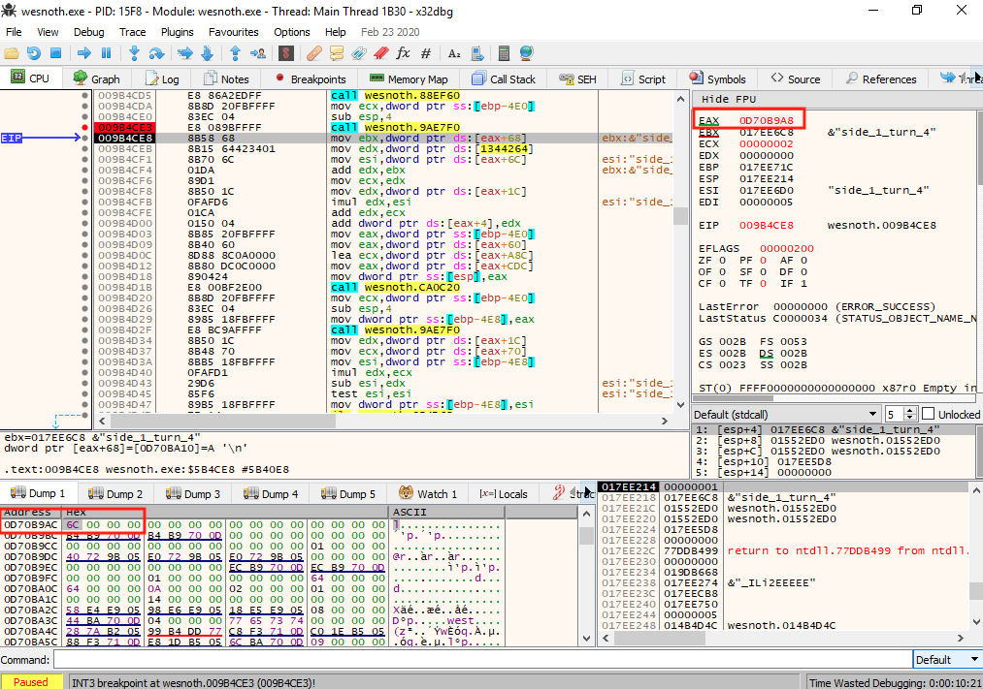This screenshot has height=689, width=983.
Task: Toggle breakpoint bullet at address 009B4D1B
Action: tap(84, 287)
